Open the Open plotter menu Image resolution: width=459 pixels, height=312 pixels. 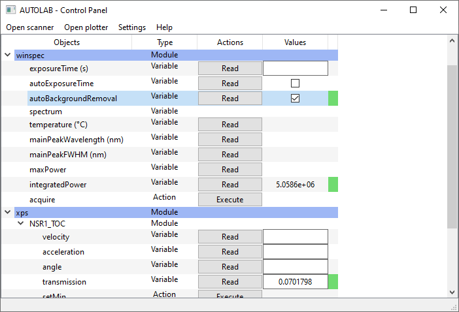pos(86,27)
